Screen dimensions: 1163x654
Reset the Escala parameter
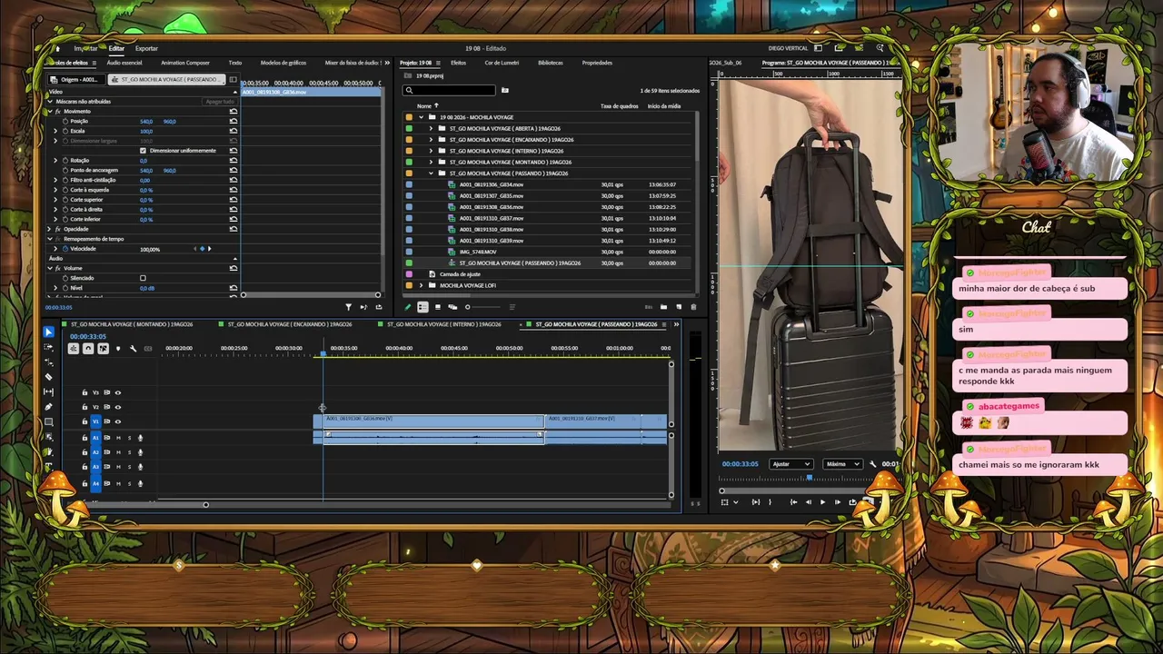pyautogui.click(x=234, y=131)
